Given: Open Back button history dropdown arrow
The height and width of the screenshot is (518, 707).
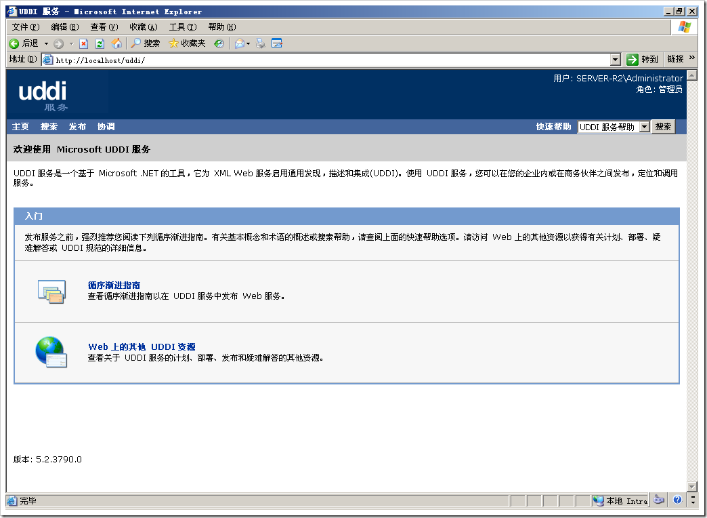Looking at the screenshot, I should tap(46, 44).
